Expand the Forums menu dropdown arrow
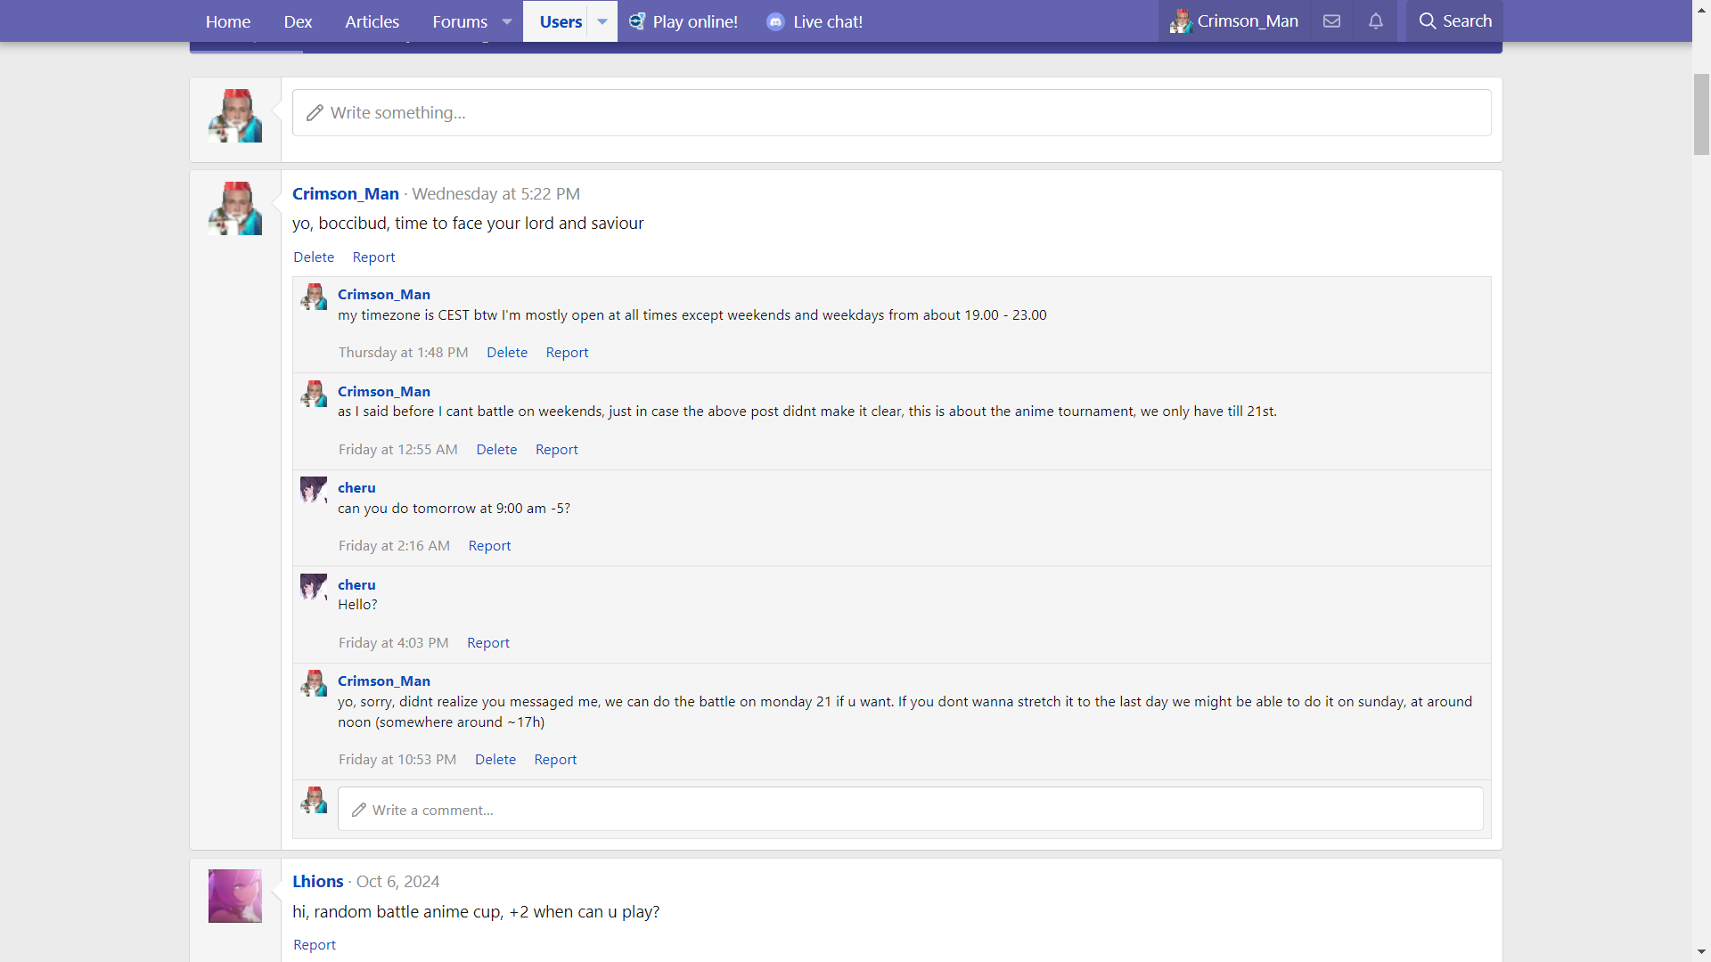1711x962 pixels. click(x=507, y=21)
